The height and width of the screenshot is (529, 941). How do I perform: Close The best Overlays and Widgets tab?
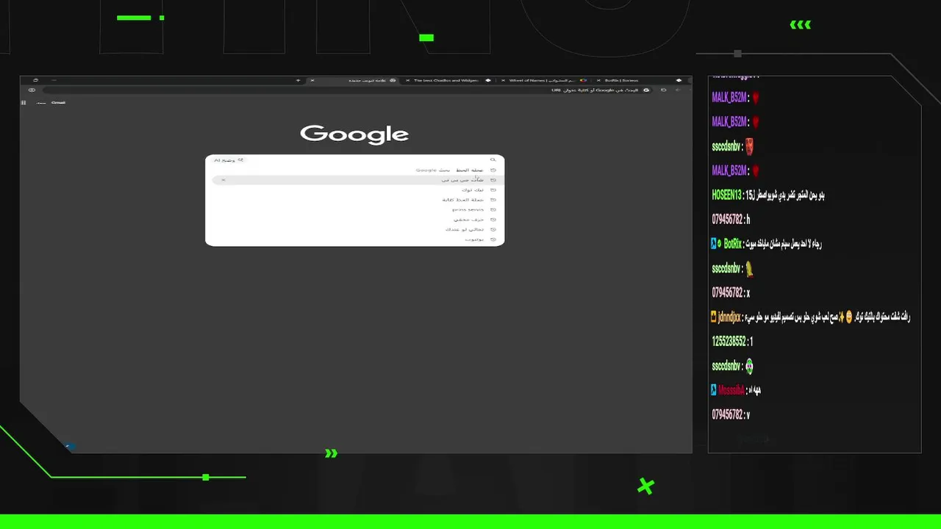click(x=407, y=80)
